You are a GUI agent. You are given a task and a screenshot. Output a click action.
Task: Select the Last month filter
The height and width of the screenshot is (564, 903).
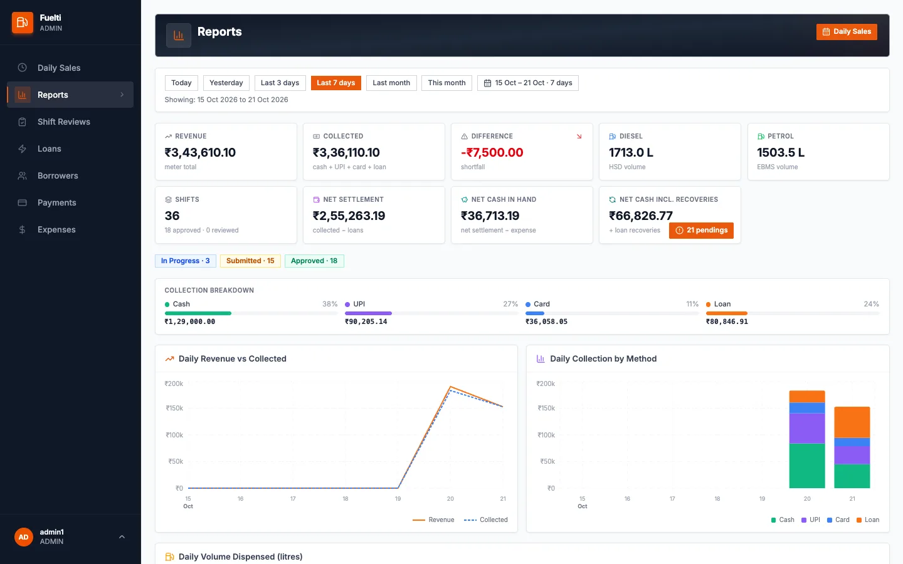[391, 83]
